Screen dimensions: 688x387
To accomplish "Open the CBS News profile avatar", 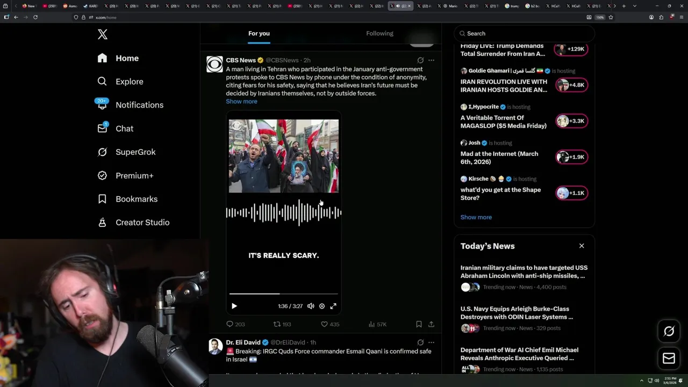I will [x=215, y=64].
